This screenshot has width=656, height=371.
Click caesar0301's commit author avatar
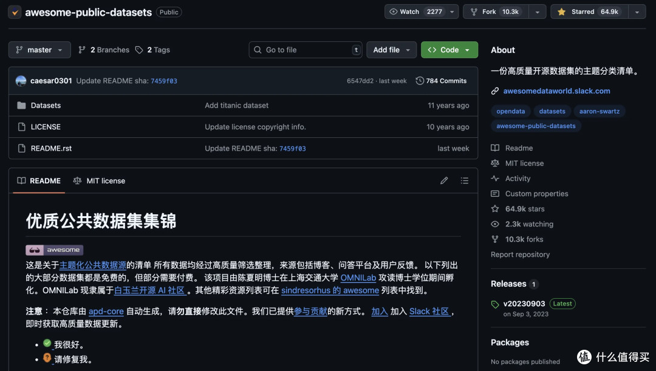(21, 81)
